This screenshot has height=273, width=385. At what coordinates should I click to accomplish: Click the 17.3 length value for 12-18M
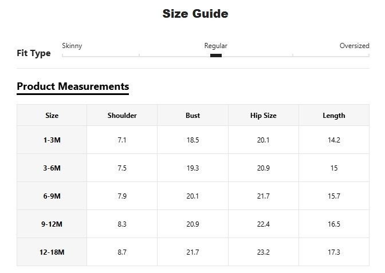(x=334, y=252)
